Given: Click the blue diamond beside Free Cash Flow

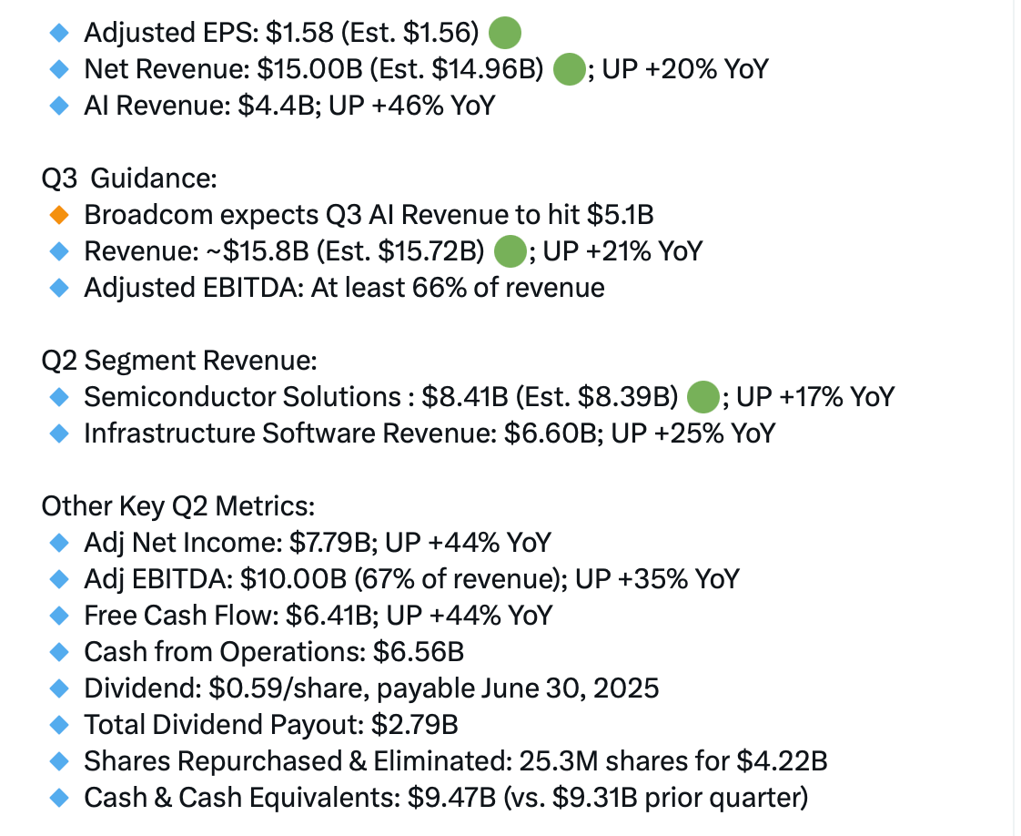Looking at the screenshot, I should 59,616.
